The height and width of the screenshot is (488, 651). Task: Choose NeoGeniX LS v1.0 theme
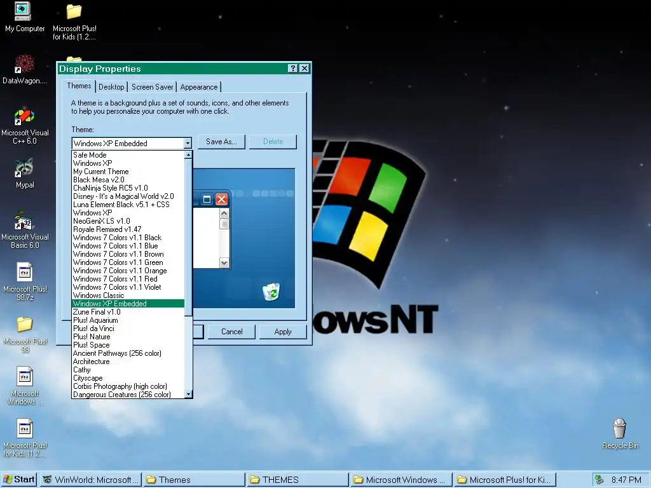pos(128,221)
